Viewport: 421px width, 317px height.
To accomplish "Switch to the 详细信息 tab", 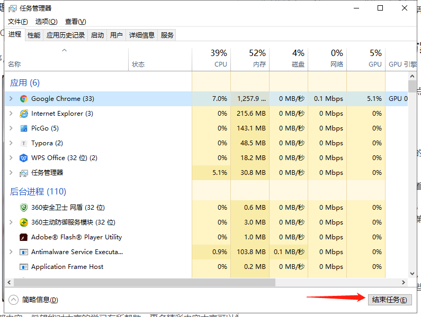I will (142, 35).
